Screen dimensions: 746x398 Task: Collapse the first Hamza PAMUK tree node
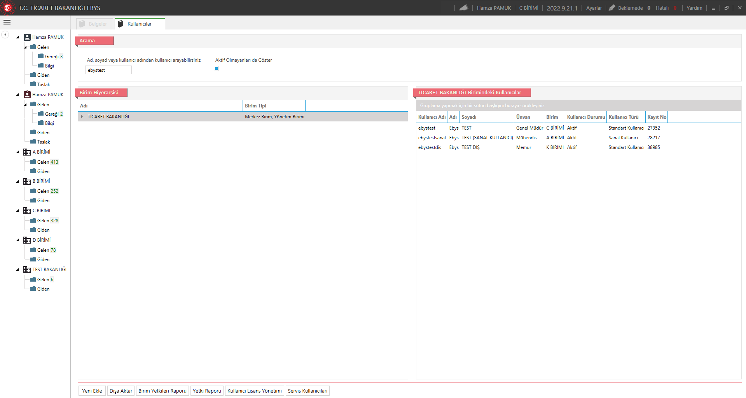point(17,37)
